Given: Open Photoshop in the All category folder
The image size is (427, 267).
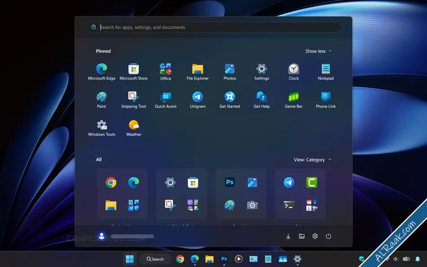Looking at the screenshot, I should coord(230,182).
